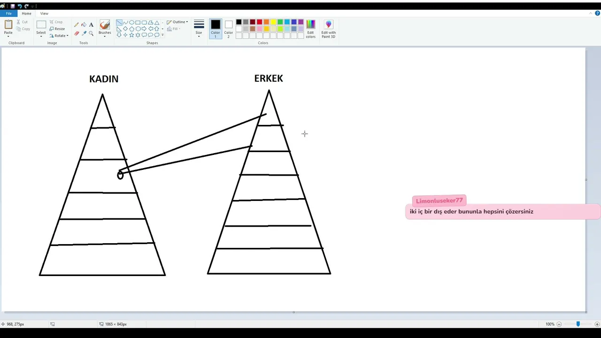Choose the Line shape

point(119,23)
